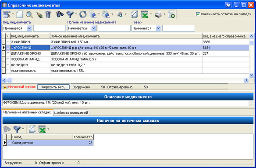The width and height of the screenshot is (256, 168).
Task: Check the row checkbox for Аминоплазмаль
Action: 8,71
